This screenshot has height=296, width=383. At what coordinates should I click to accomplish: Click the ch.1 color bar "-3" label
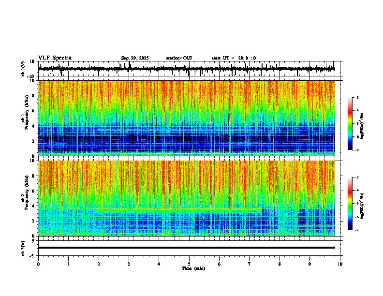pos(357,98)
